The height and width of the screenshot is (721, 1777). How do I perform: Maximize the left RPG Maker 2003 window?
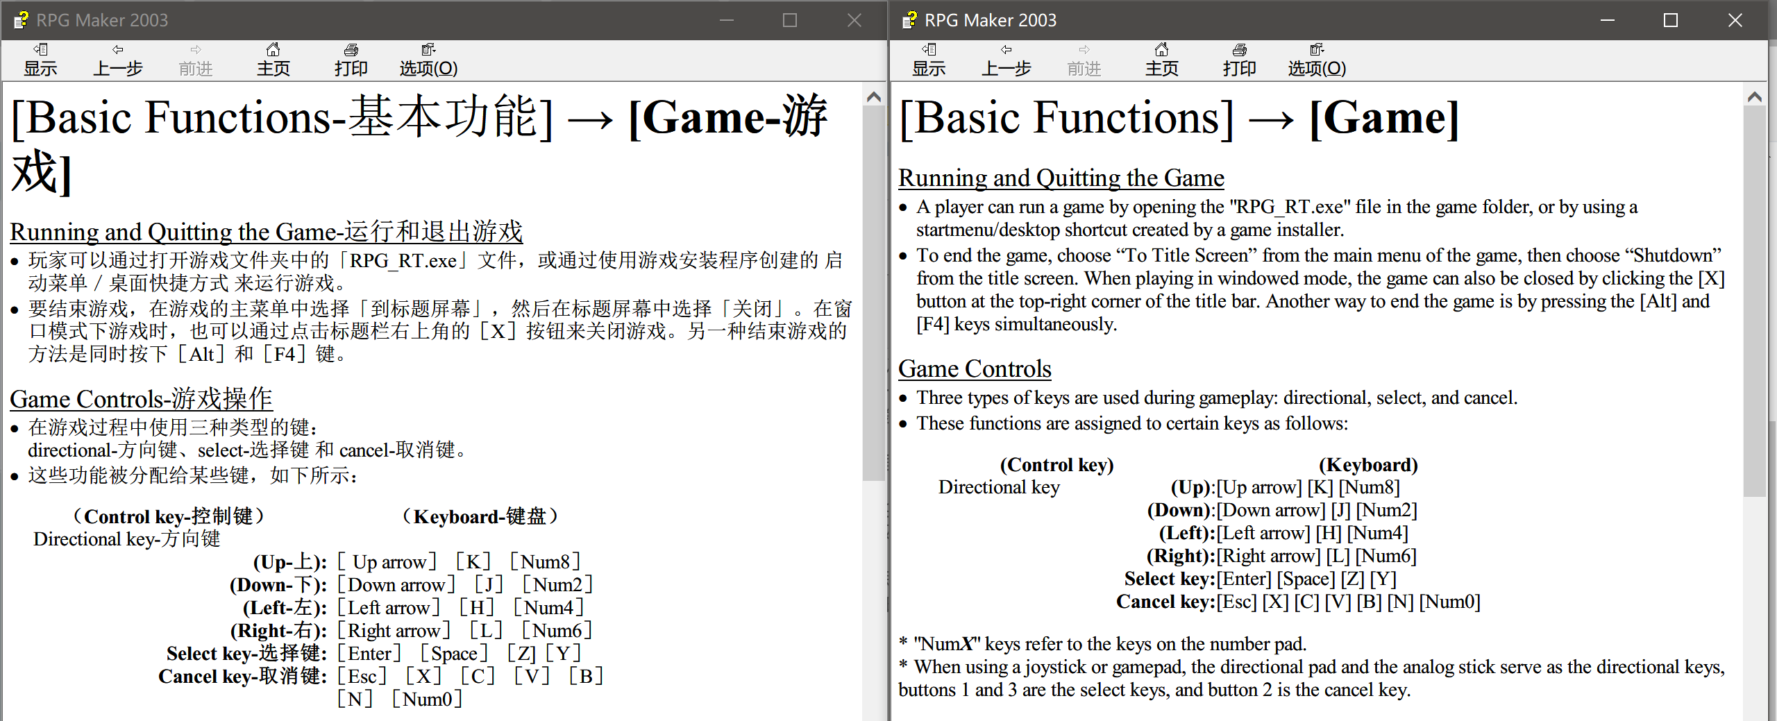(x=790, y=20)
